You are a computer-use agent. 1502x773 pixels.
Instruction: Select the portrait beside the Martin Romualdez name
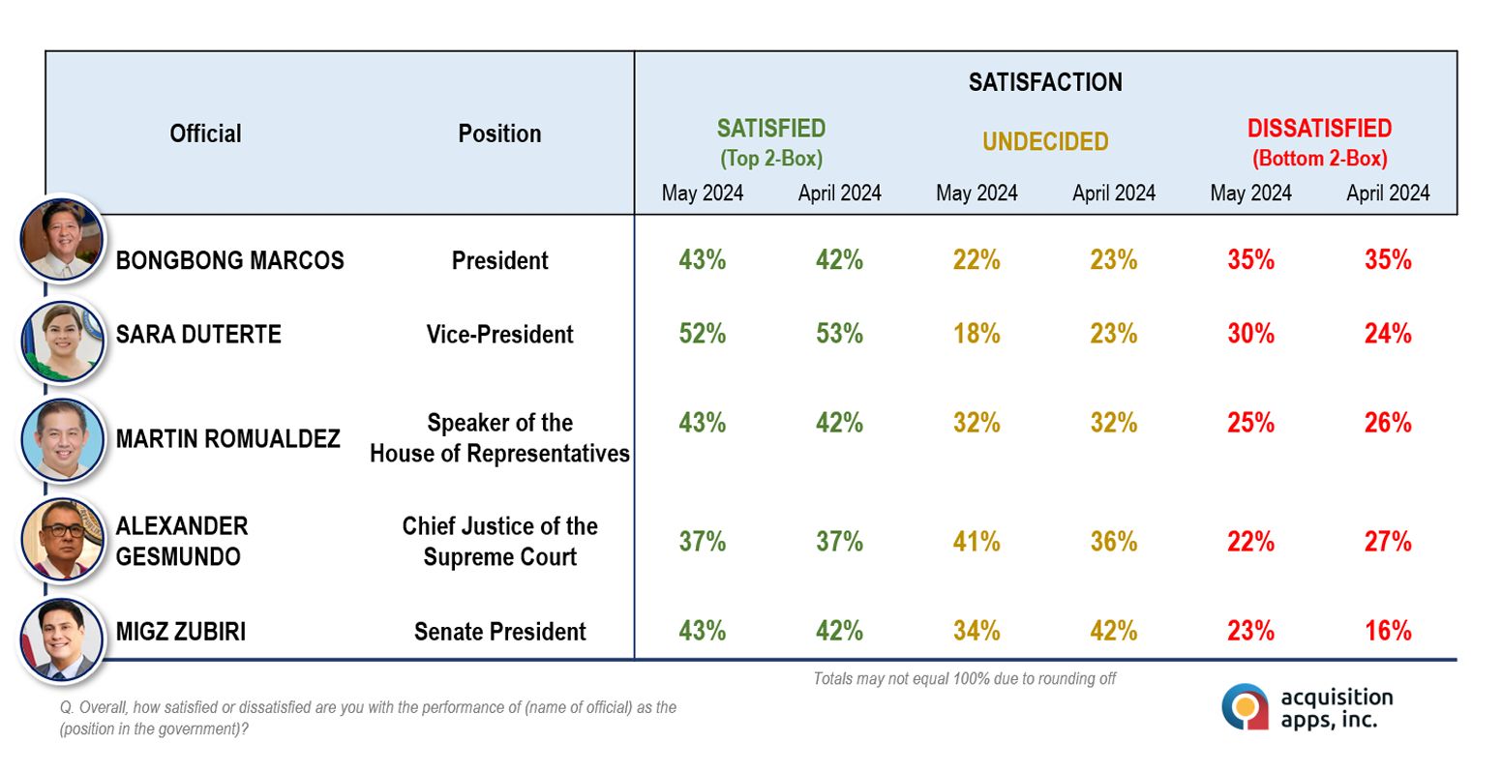pyautogui.click(x=63, y=439)
